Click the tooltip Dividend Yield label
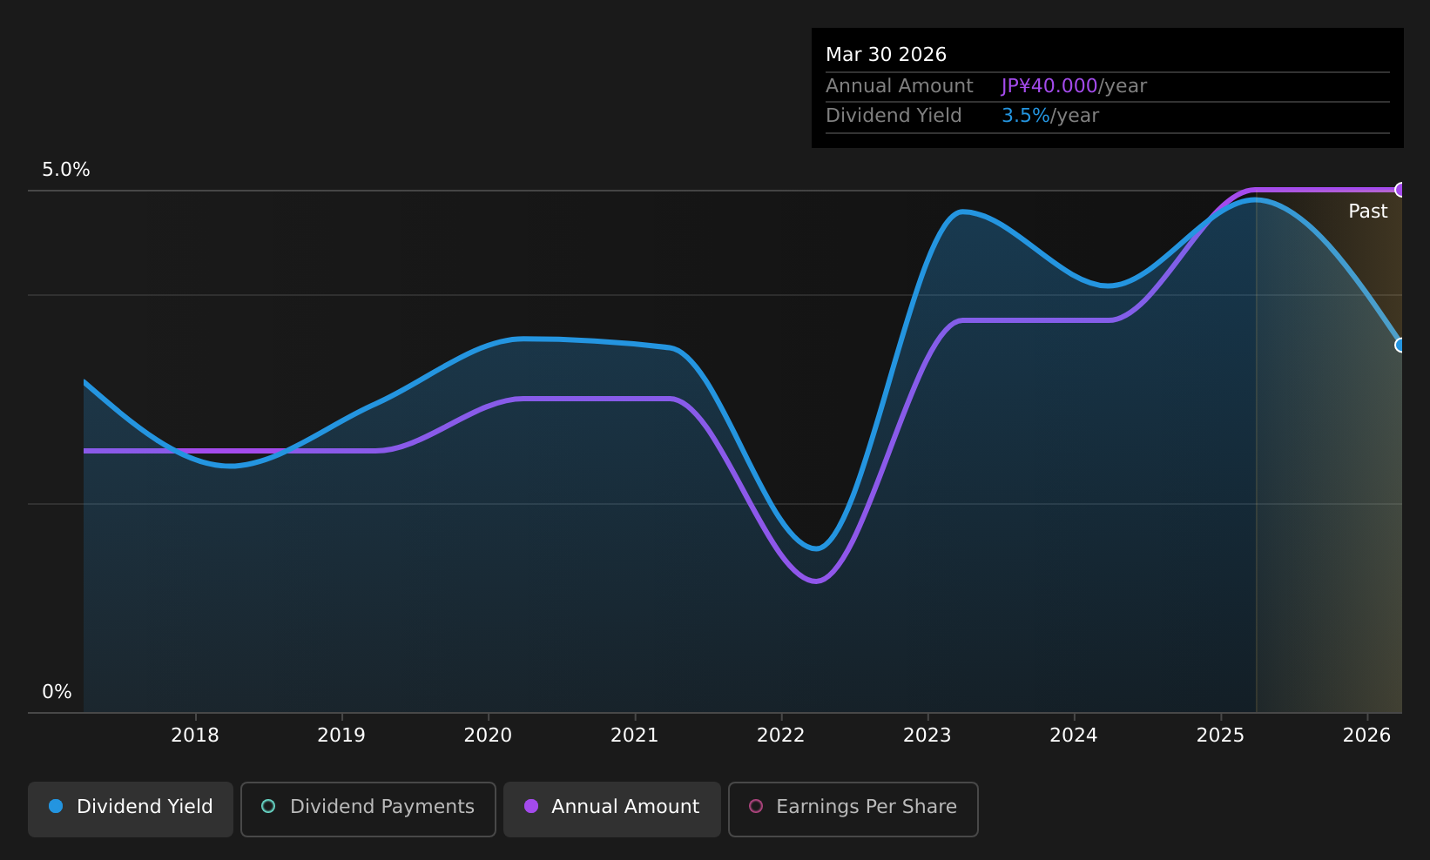 894,116
